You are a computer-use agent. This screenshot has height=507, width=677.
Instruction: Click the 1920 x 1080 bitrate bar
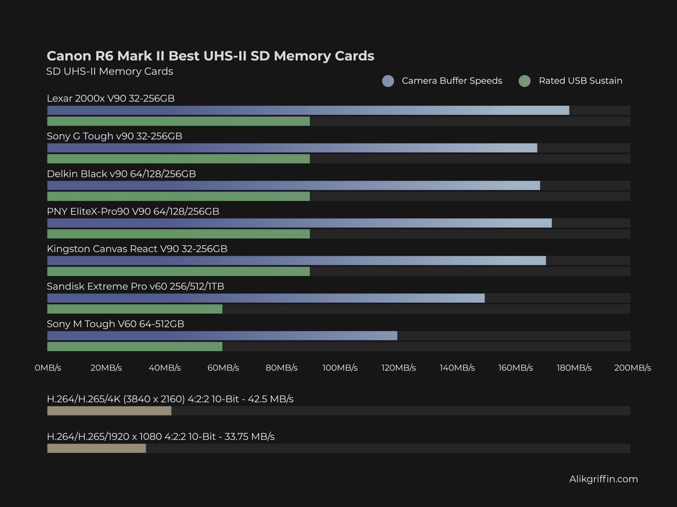point(96,448)
